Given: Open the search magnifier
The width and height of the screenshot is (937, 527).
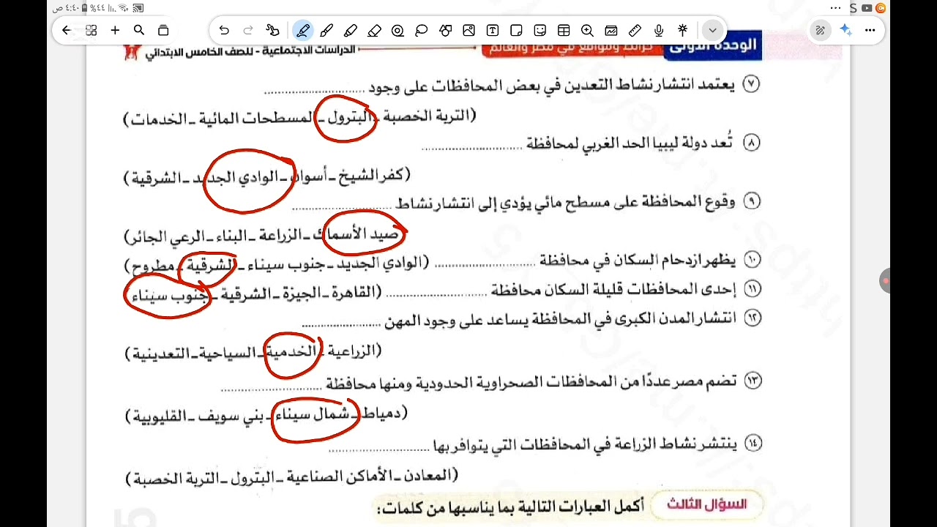Looking at the screenshot, I should pyautogui.click(x=139, y=31).
